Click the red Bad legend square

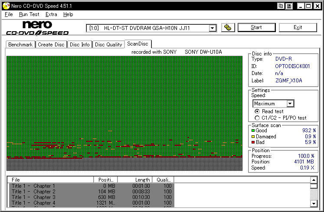[253, 142]
